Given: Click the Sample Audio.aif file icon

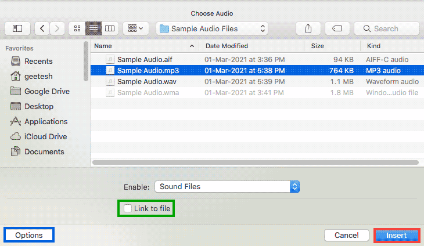Looking at the screenshot, I should [x=110, y=59].
